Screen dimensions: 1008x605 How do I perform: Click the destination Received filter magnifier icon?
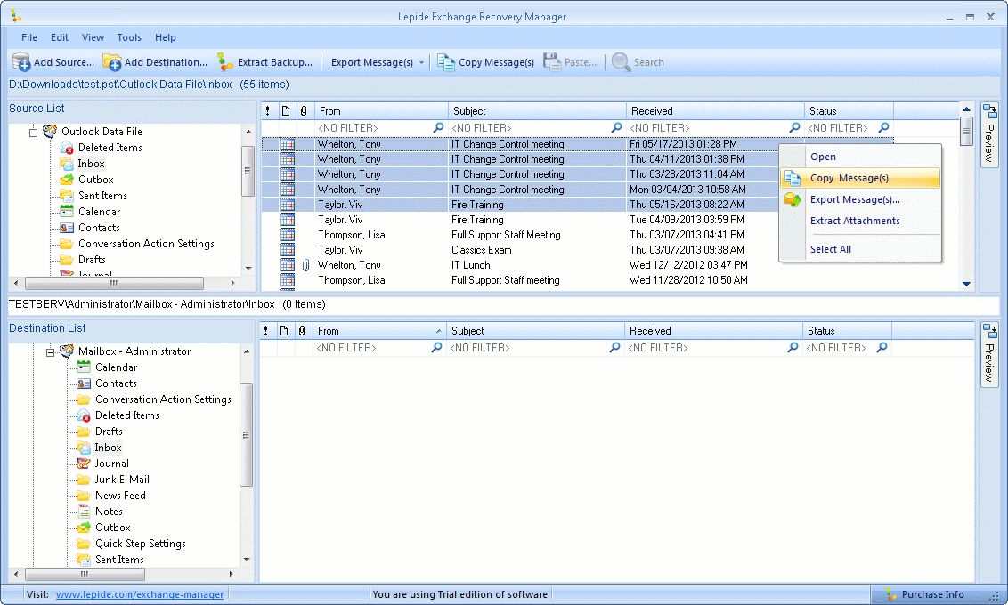click(x=793, y=348)
